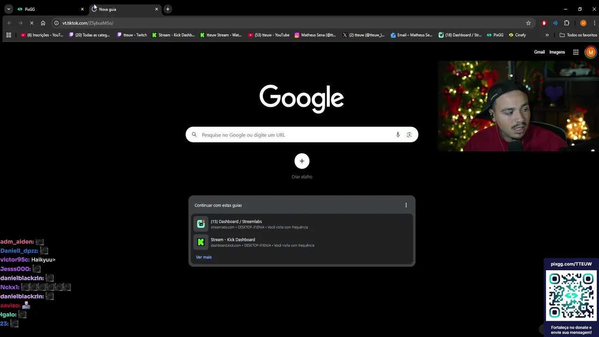Open Stream - Kick Dashb... bookmark

coord(173,35)
